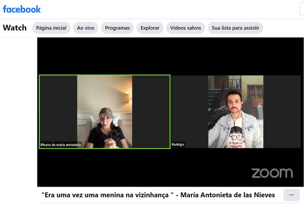Click the Watch heading
Viewport: 304px width, 204px height.
click(x=15, y=28)
